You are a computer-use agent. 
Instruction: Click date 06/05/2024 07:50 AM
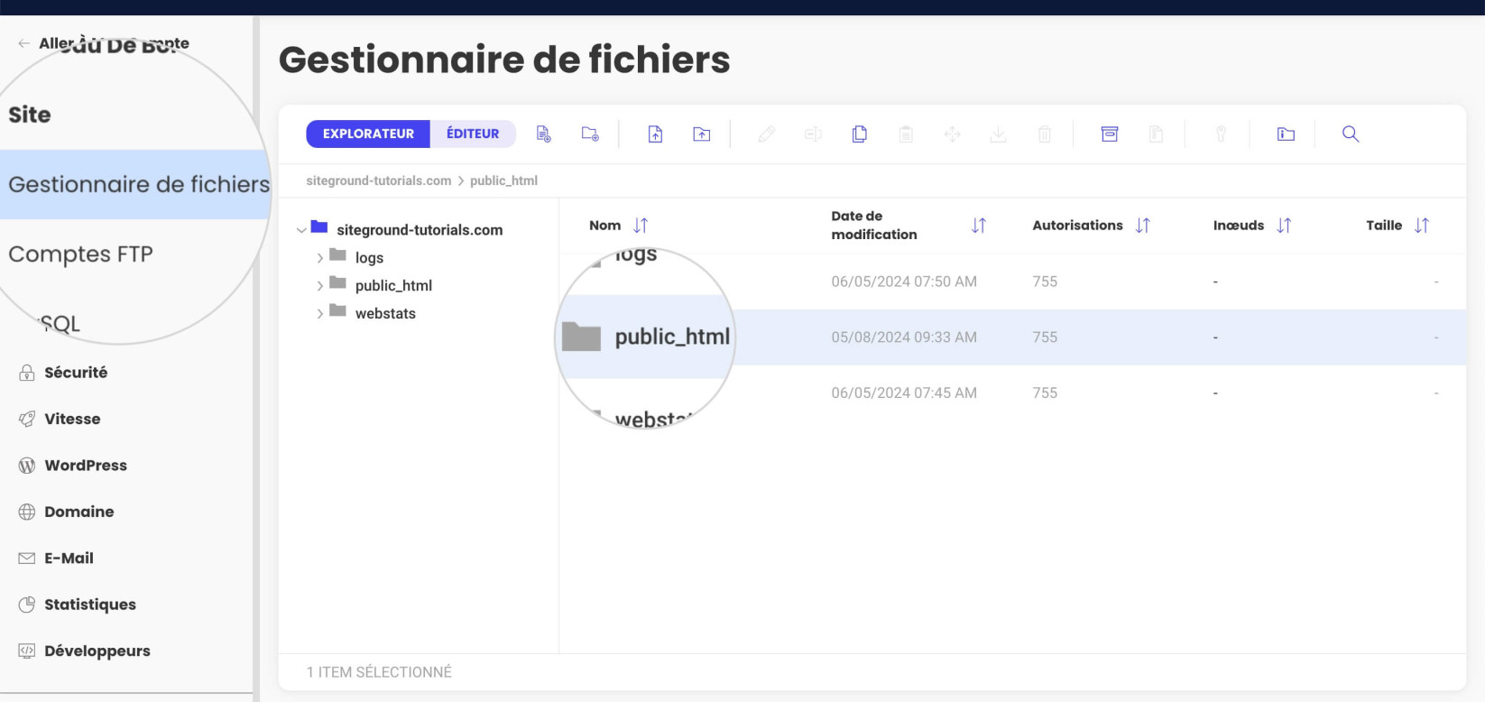tap(904, 282)
